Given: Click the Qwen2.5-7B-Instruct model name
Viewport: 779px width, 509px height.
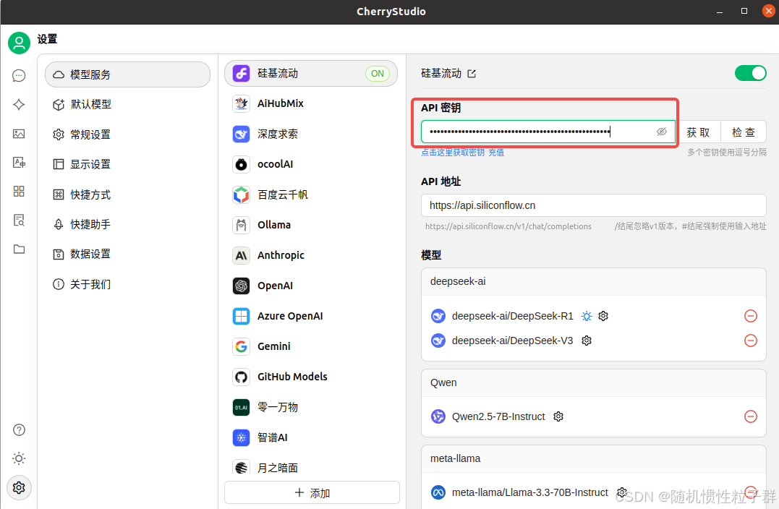Looking at the screenshot, I should (x=498, y=416).
